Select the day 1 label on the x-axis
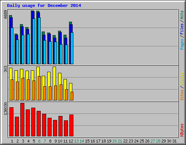This screenshot has height=145, width=186. [12, 141]
